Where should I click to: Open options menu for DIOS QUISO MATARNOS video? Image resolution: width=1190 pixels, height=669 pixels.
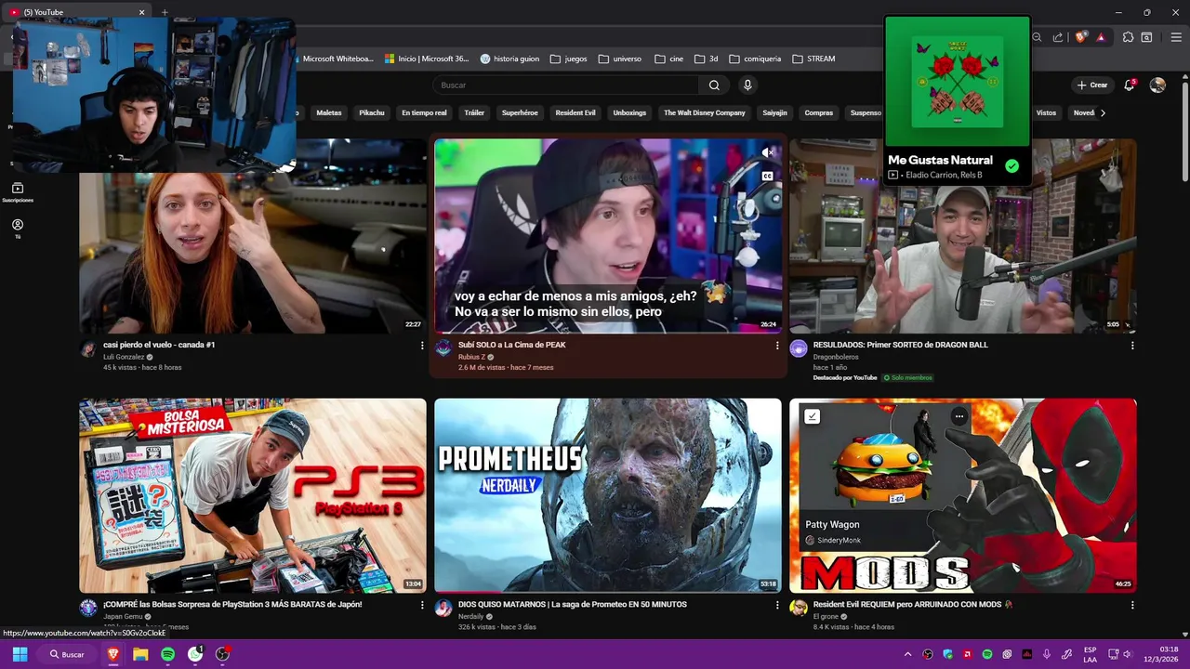[777, 605]
